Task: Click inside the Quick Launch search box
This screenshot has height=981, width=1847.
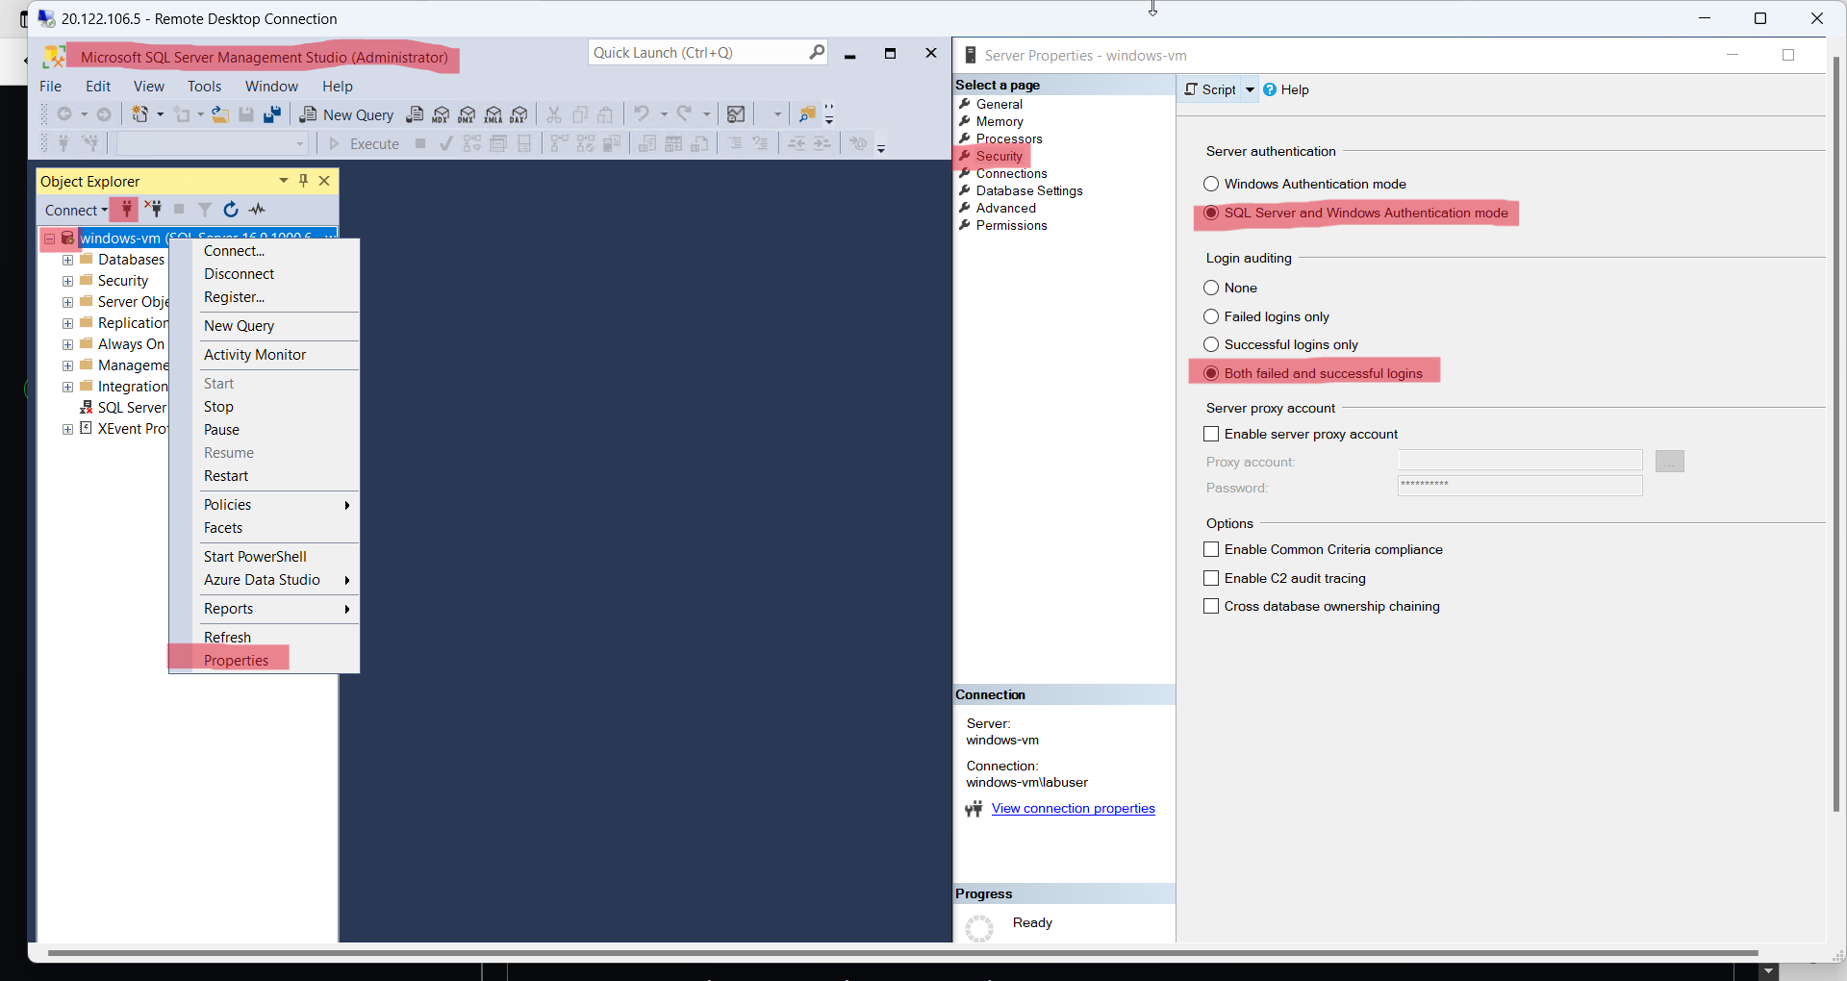Action: [702, 52]
